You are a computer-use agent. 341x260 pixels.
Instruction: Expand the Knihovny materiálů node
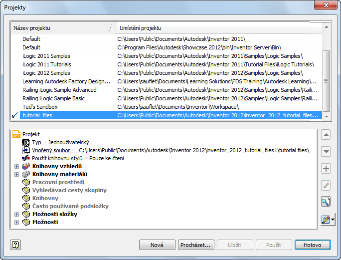pyautogui.click(x=16, y=175)
